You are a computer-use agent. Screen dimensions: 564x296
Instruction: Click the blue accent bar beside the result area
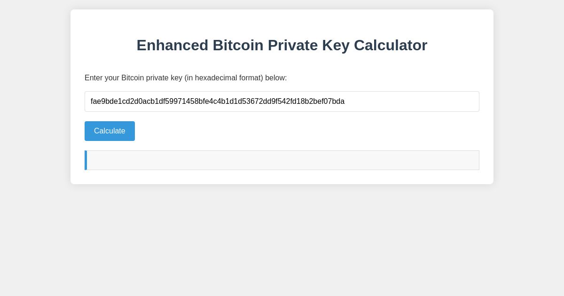point(86,160)
